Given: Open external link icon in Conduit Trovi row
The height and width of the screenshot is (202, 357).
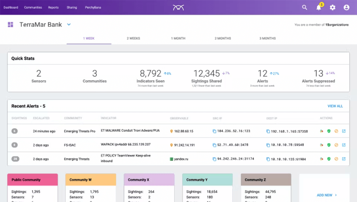Looking at the screenshot, I should click(x=344, y=131).
